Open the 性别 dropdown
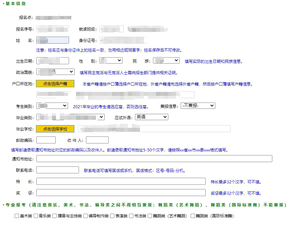This screenshot has width=292, height=227. (x=111, y=60)
